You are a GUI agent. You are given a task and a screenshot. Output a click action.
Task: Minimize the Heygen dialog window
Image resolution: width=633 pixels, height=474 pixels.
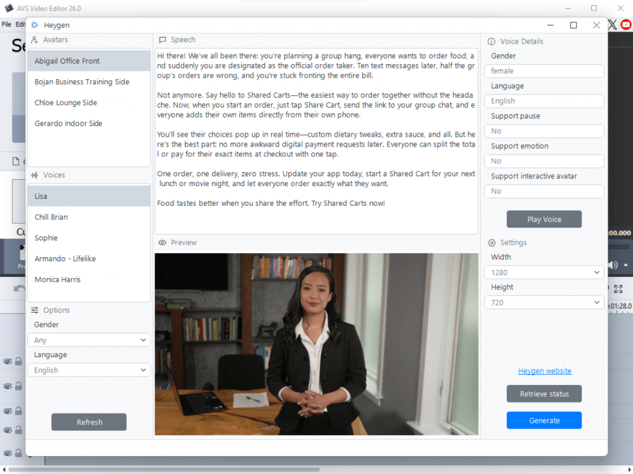point(550,25)
